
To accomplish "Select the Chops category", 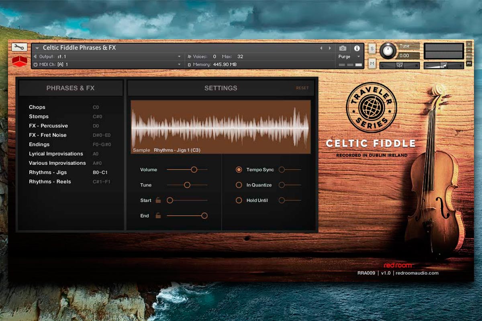I will [x=37, y=107].
